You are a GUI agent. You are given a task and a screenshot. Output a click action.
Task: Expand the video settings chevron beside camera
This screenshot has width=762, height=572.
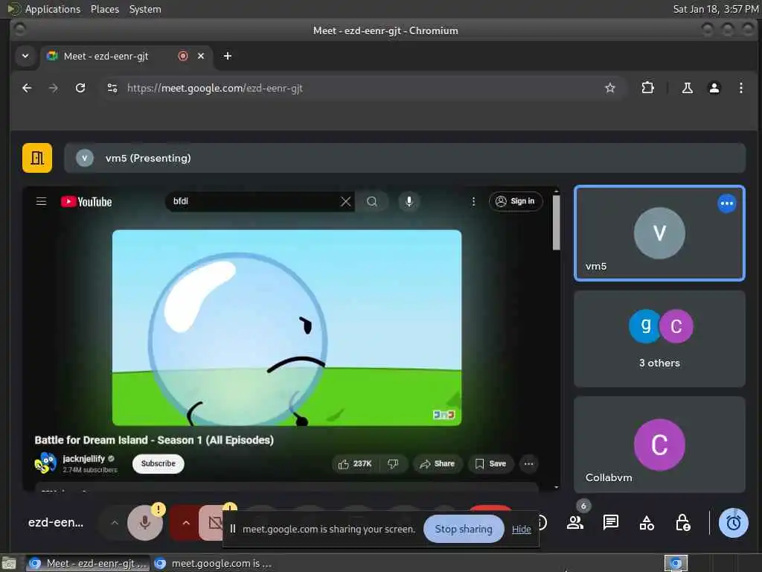pos(185,523)
